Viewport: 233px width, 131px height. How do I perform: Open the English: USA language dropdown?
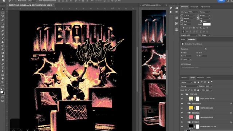point(189,35)
